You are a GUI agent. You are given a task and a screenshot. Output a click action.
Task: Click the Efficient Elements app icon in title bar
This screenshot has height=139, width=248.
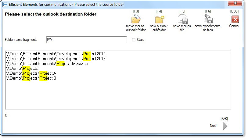(5, 5)
